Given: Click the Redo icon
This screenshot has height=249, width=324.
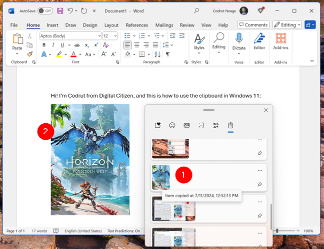Looking at the screenshot, I should click(x=83, y=11).
